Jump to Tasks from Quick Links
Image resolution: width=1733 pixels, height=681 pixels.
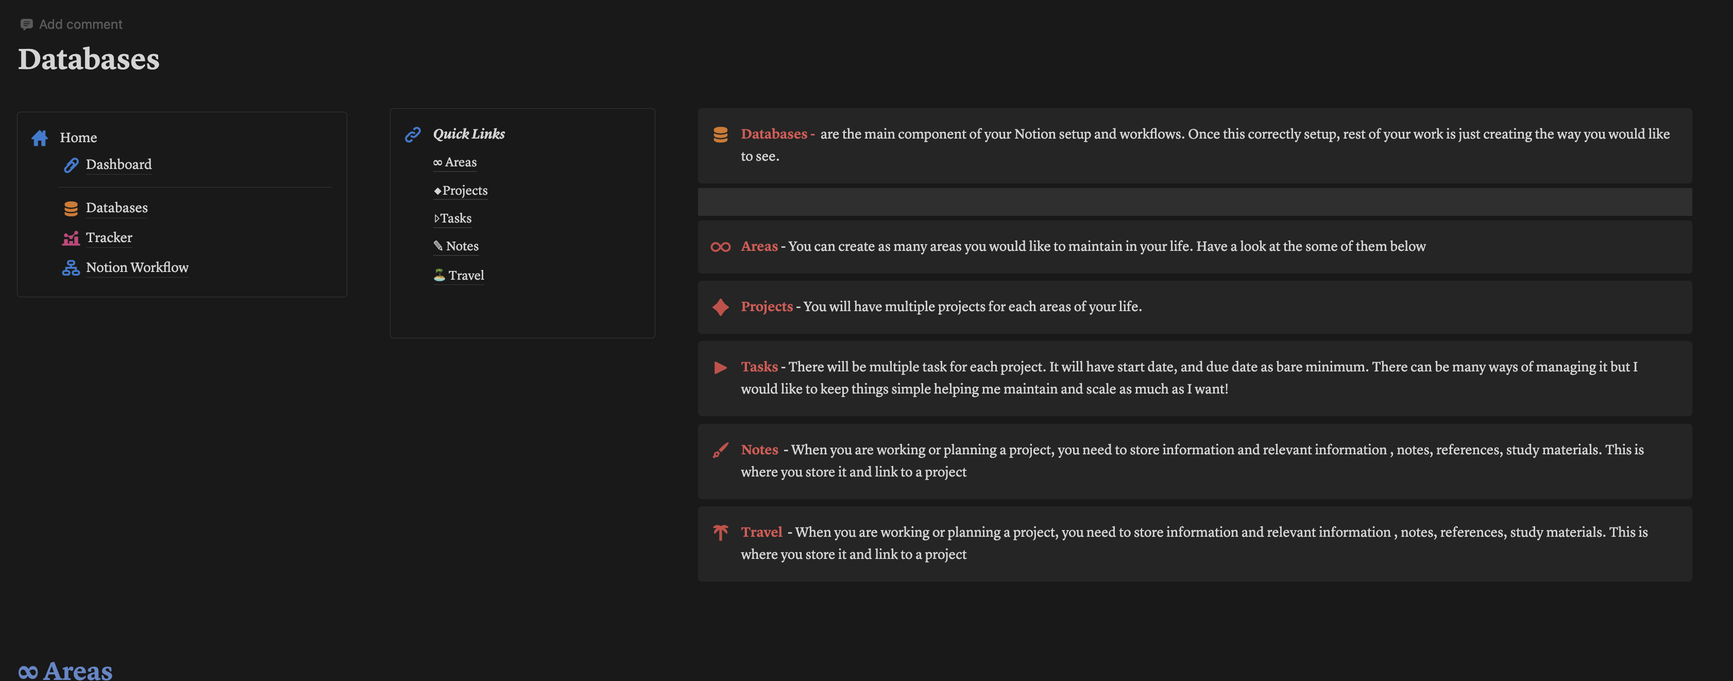453,219
